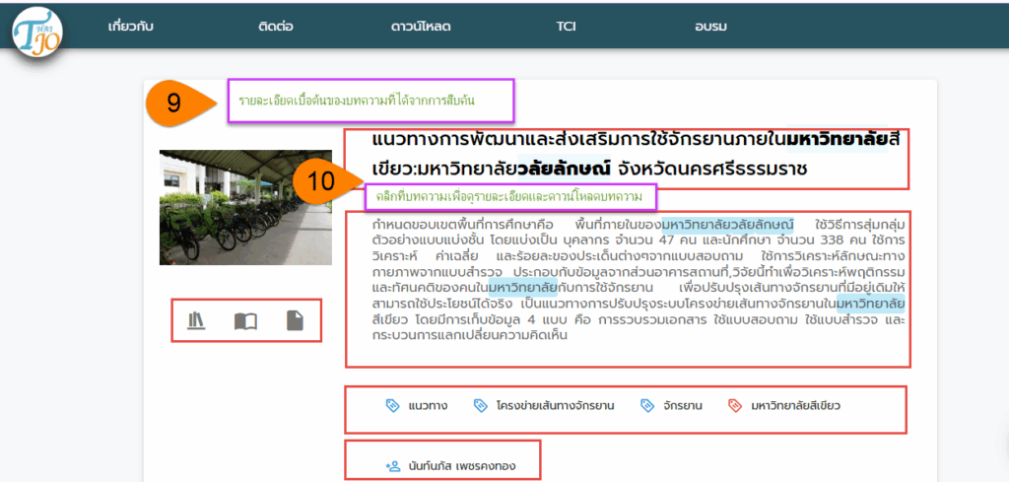The height and width of the screenshot is (482, 1009).
Task: Click the author person icon
Action: click(393, 464)
